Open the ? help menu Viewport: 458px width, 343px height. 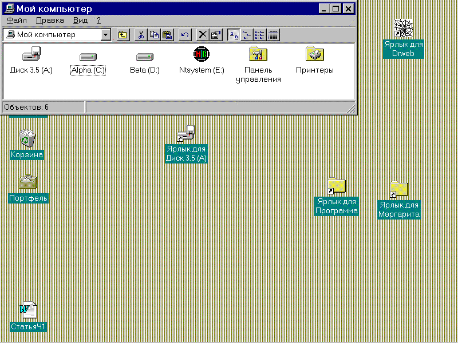coord(98,21)
